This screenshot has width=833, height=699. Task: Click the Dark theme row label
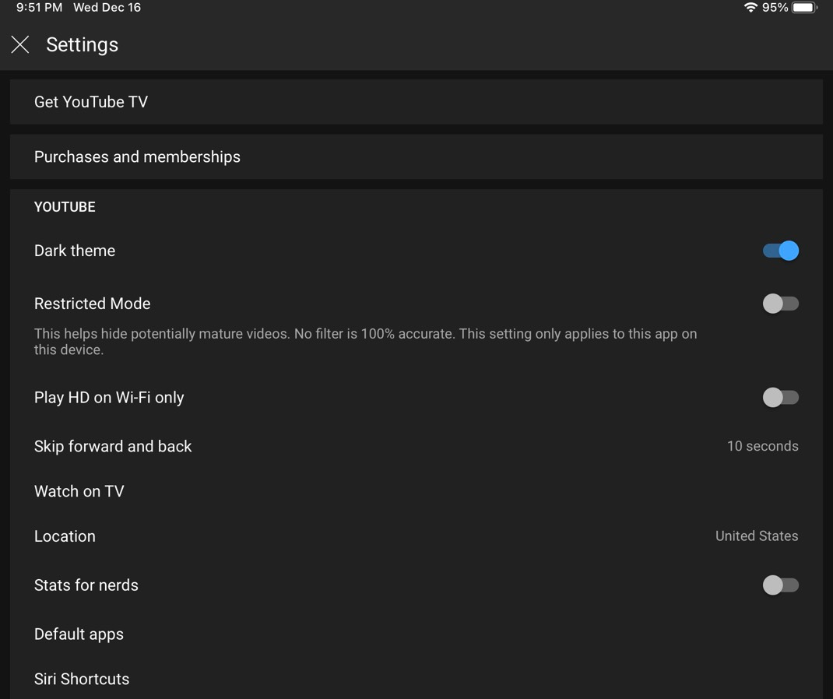[x=74, y=251]
